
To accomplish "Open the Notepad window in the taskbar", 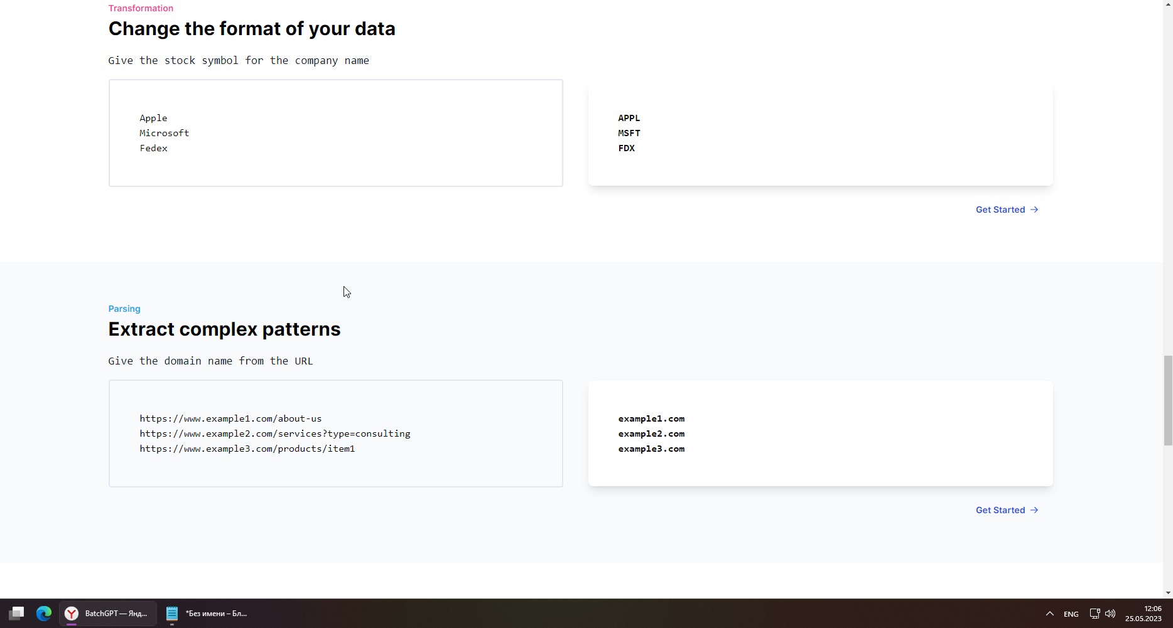I will (x=207, y=613).
